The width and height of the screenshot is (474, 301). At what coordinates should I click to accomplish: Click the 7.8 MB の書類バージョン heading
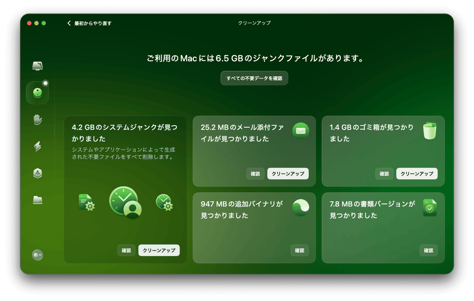(x=372, y=209)
